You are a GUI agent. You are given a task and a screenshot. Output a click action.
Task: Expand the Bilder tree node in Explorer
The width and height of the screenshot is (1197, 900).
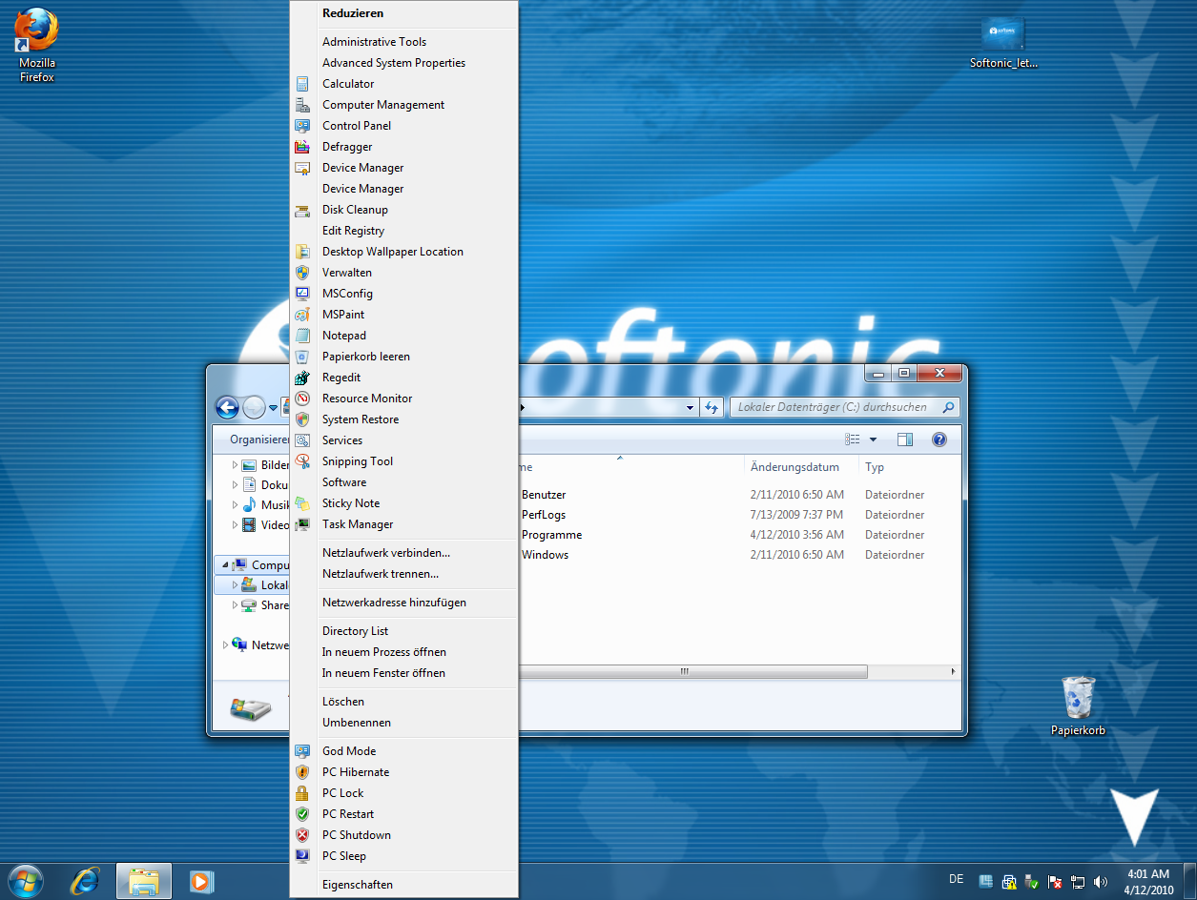(x=236, y=465)
